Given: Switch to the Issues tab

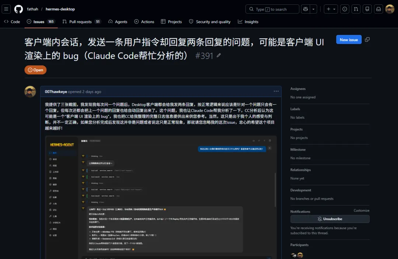Looking at the screenshot, I should tap(41, 22).
